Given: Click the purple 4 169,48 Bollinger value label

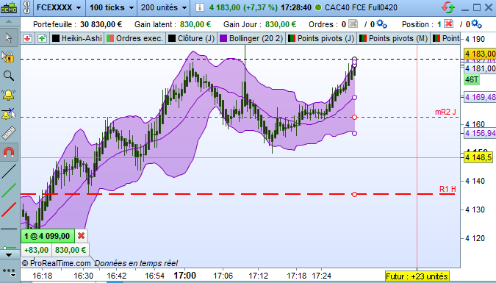Looking at the screenshot, I should 480,97.
